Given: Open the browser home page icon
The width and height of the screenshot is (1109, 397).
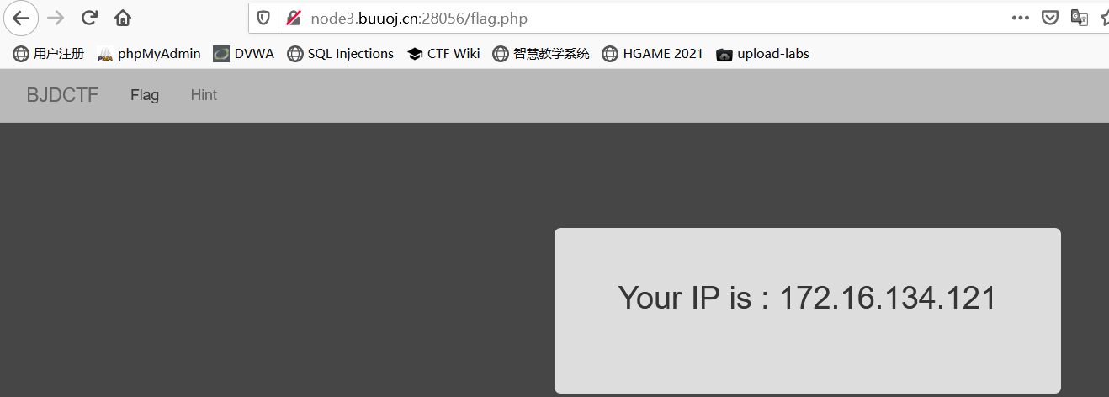Looking at the screenshot, I should click(x=123, y=18).
